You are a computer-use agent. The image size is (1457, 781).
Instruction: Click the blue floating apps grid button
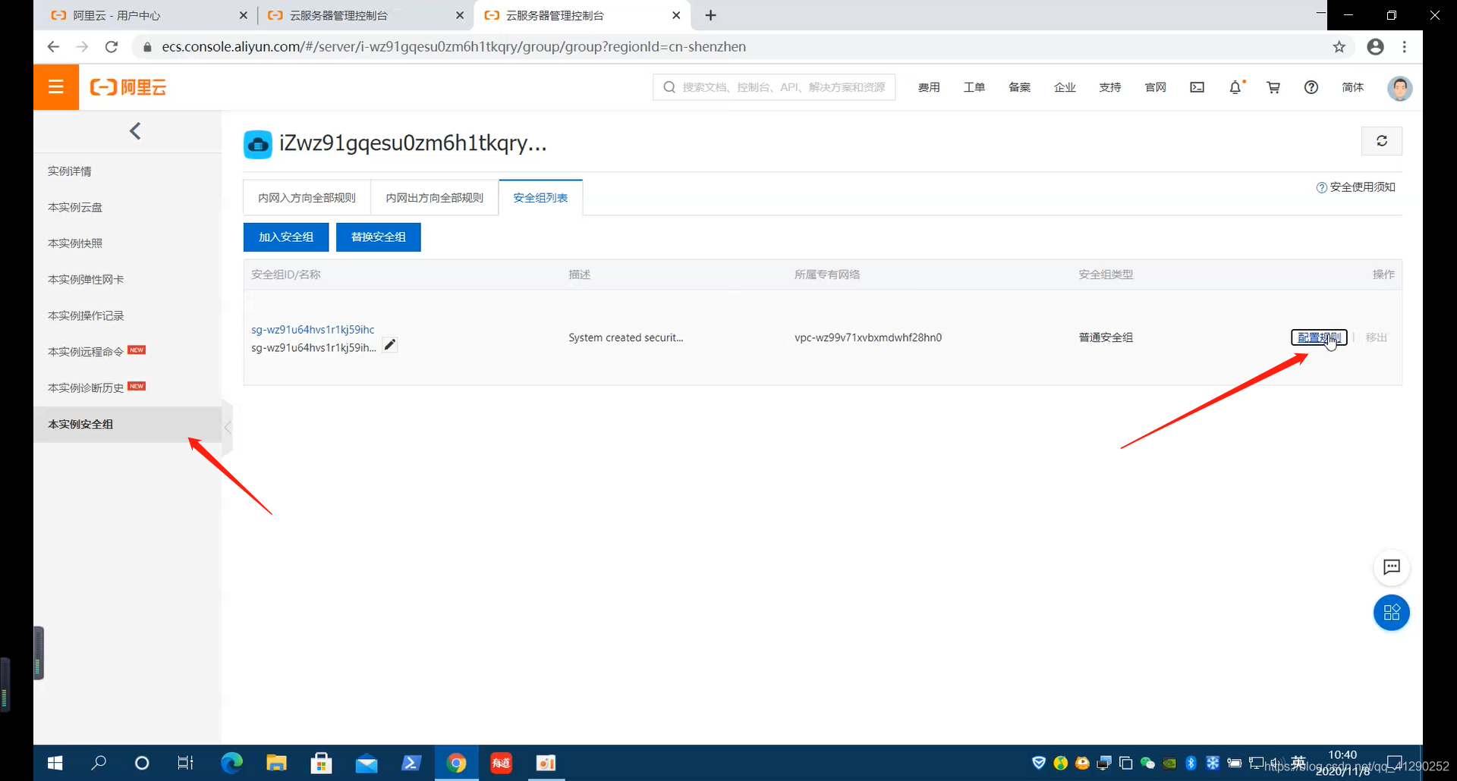(x=1391, y=613)
